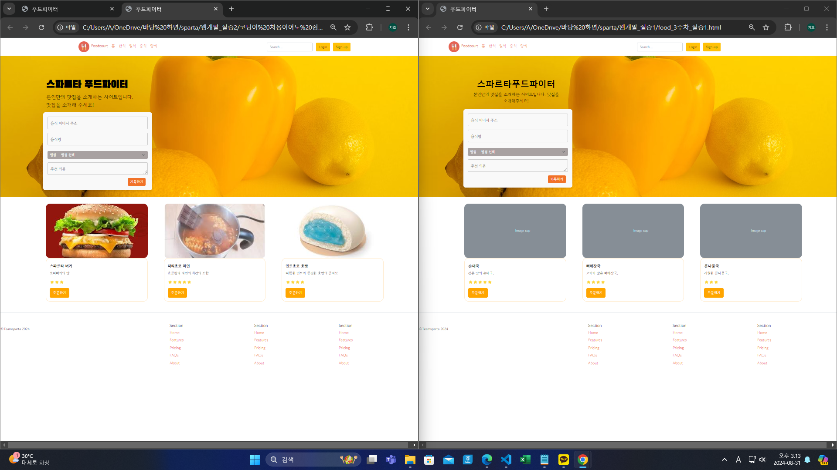Click the Search box in left window navbar
The width and height of the screenshot is (837, 470).
[x=289, y=47]
